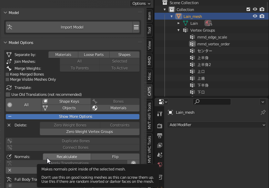
Task: Uncheck the Collection exclude checkbox
Action: tap(248, 9)
